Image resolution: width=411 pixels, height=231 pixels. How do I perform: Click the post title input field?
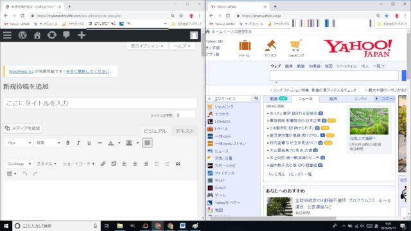100,103
